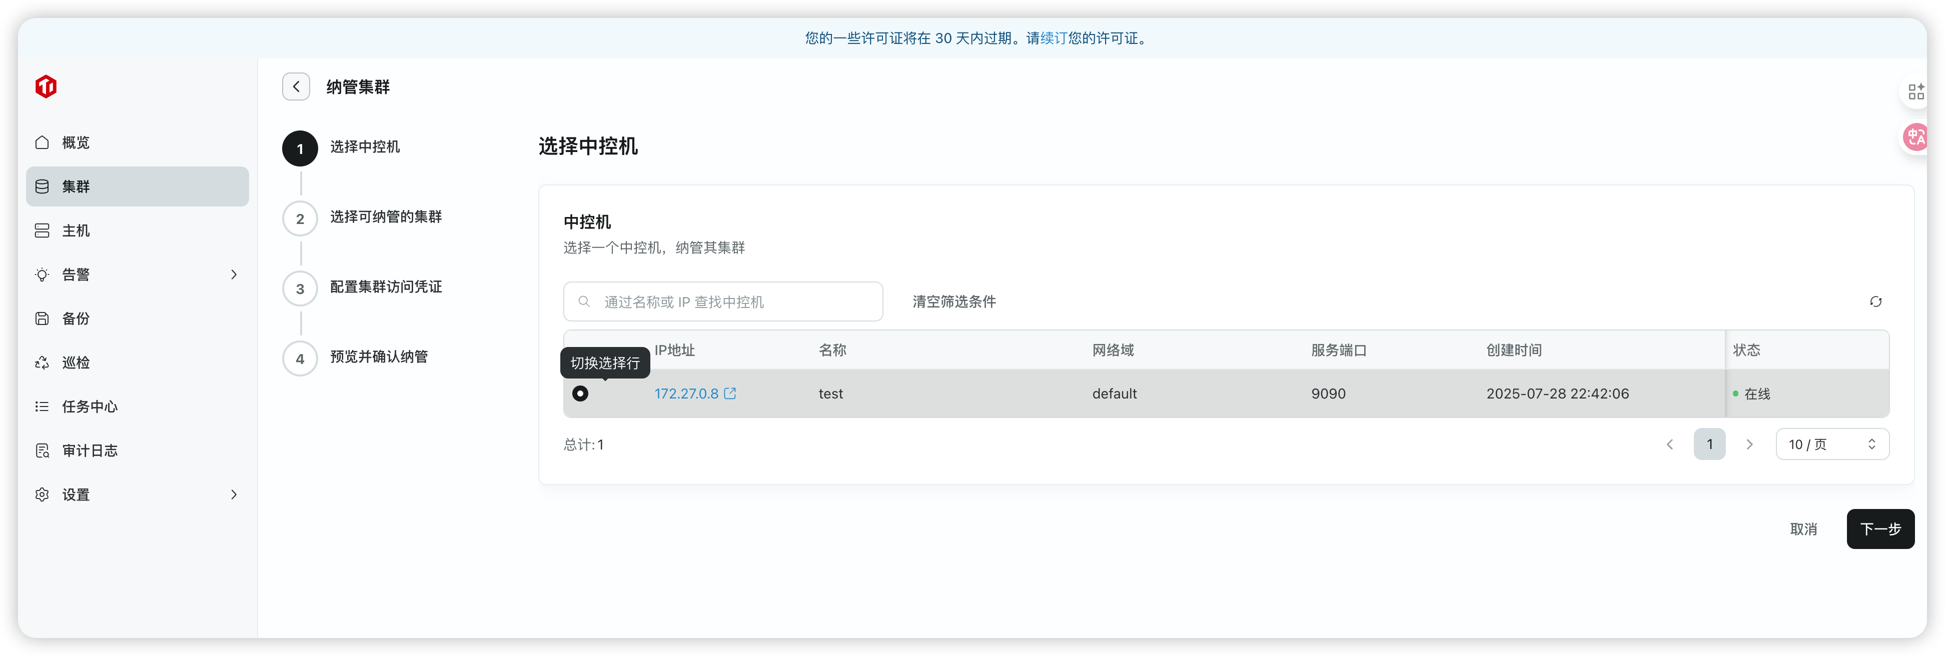1945x656 pixels.
Task: Click the 续订 license renewal link
Action: [x=1053, y=38]
